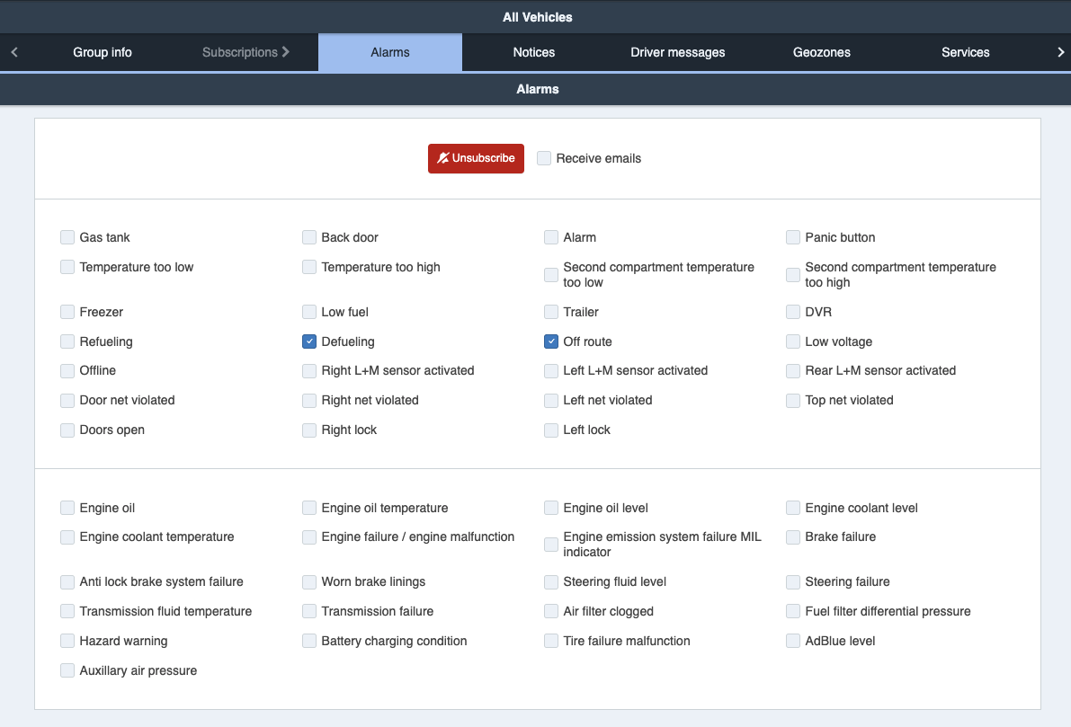Check the Brake failure alarm
Image resolution: width=1071 pixels, height=727 pixels.
tap(793, 536)
